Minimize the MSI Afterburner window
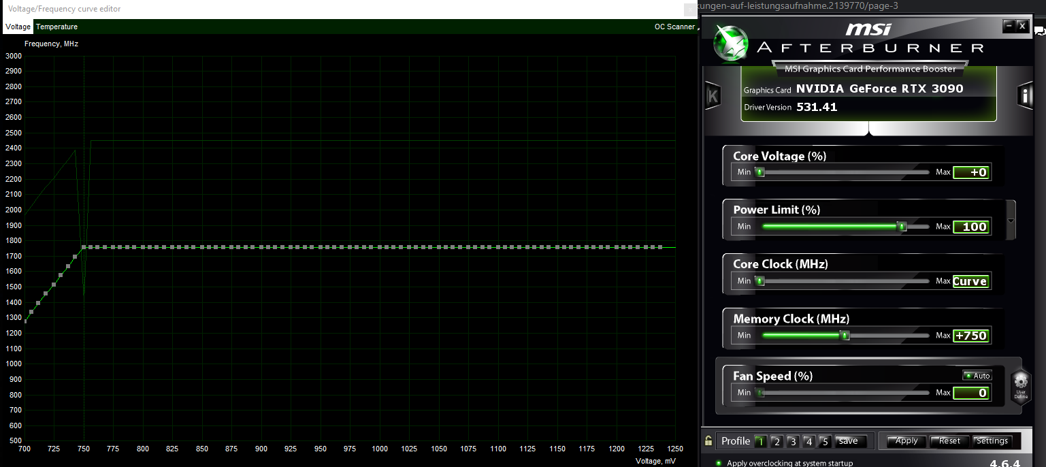1046x467 pixels. pos(1009,26)
